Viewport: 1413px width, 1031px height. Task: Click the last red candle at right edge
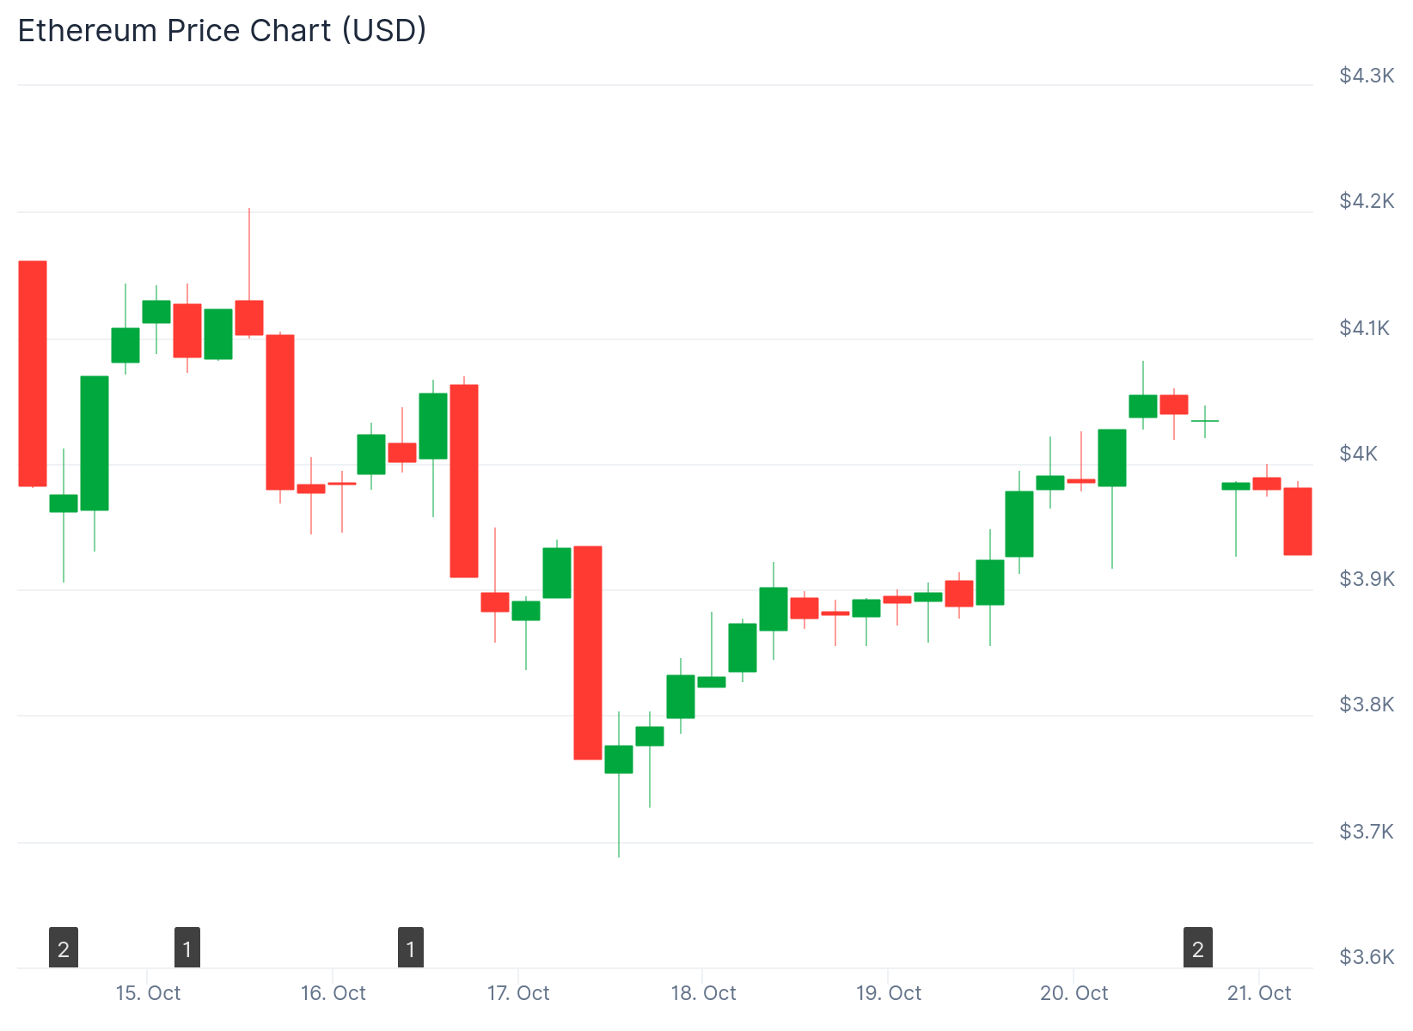tap(1298, 522)
